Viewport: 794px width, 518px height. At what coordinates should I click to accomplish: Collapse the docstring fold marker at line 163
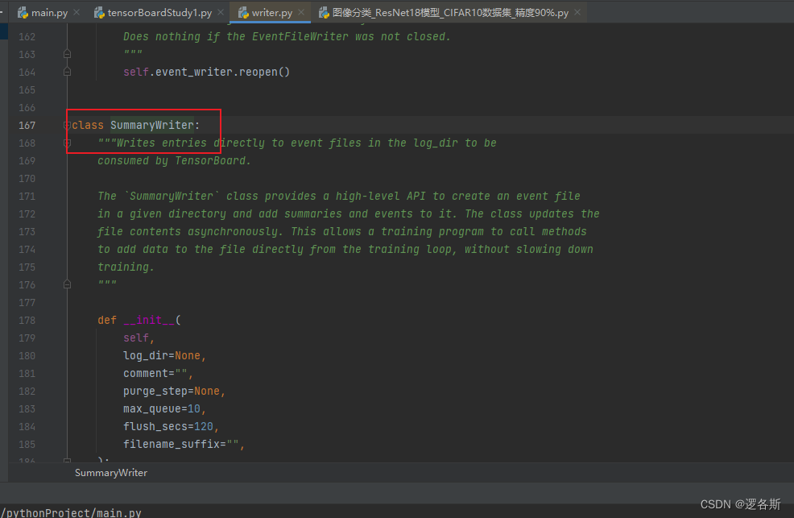68,53
